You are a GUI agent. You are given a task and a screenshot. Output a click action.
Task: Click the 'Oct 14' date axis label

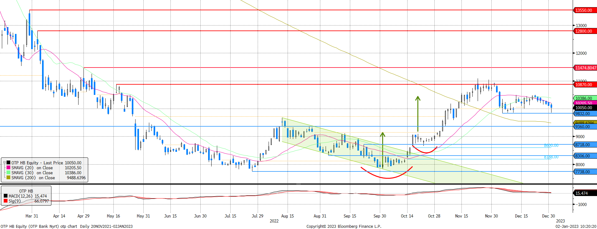407,216
